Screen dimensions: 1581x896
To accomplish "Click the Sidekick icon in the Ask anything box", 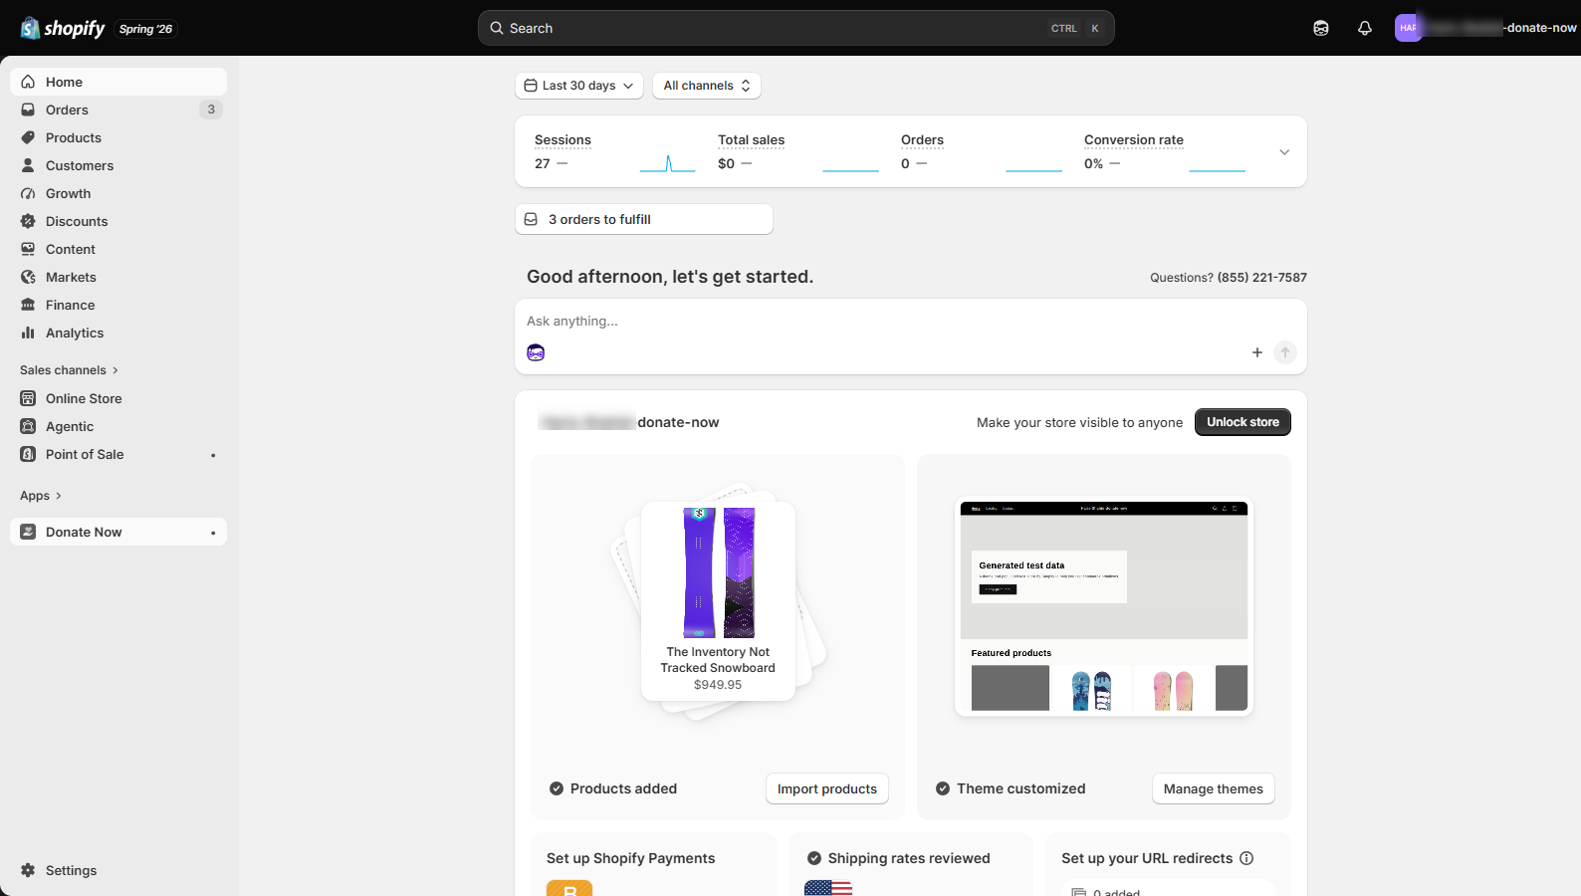I will 536,352.
